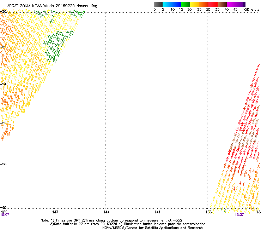Click the '-138' longitude label
This screenshot has height=230, width=261.
pyautogui.click(x=207, y=212)
